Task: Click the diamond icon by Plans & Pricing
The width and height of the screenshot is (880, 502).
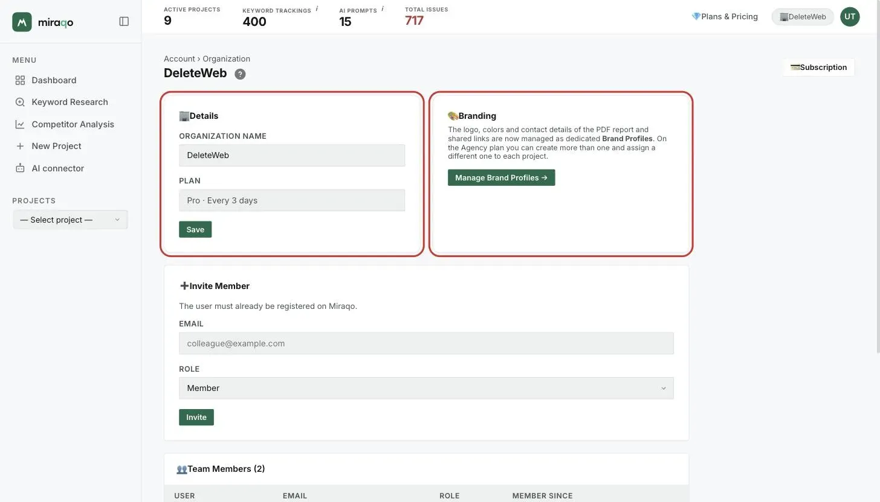Action: tap(696, 16)
